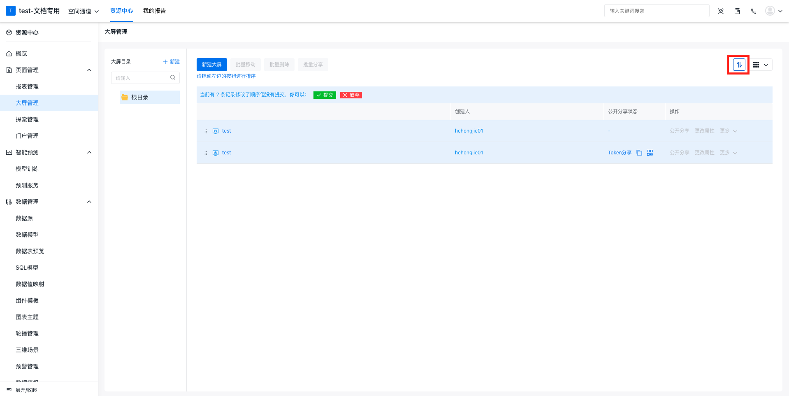Click hehongjie01 in second row
The image size is (789, 396).
pos(469,153)
